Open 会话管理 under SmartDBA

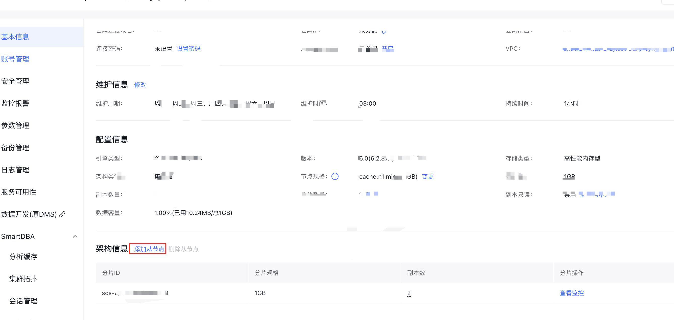coord(23,301)
